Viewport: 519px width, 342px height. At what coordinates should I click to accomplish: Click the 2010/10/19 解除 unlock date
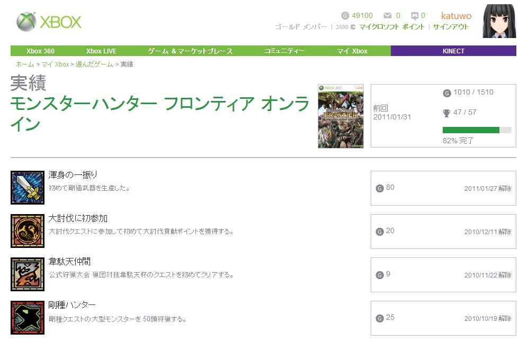(488, 318)
